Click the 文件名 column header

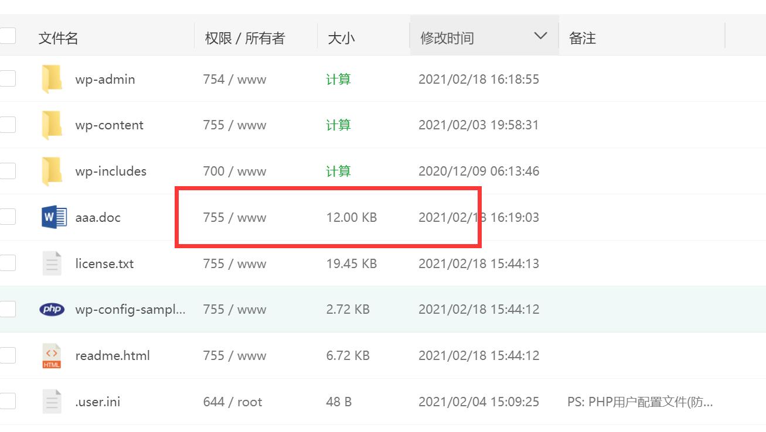point(57,37)
